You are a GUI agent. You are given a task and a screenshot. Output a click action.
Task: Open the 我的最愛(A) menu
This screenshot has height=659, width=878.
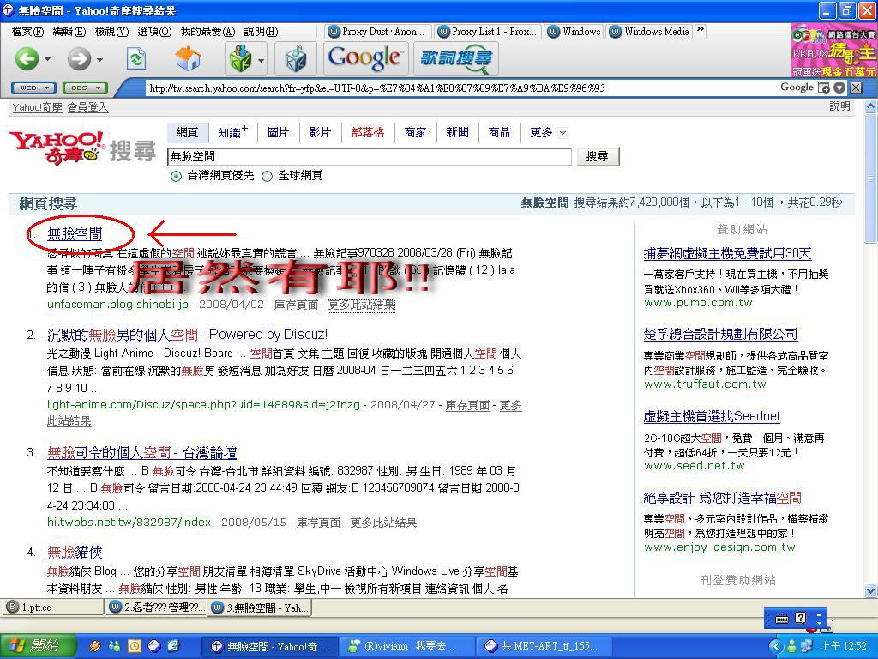pos(207,32)
